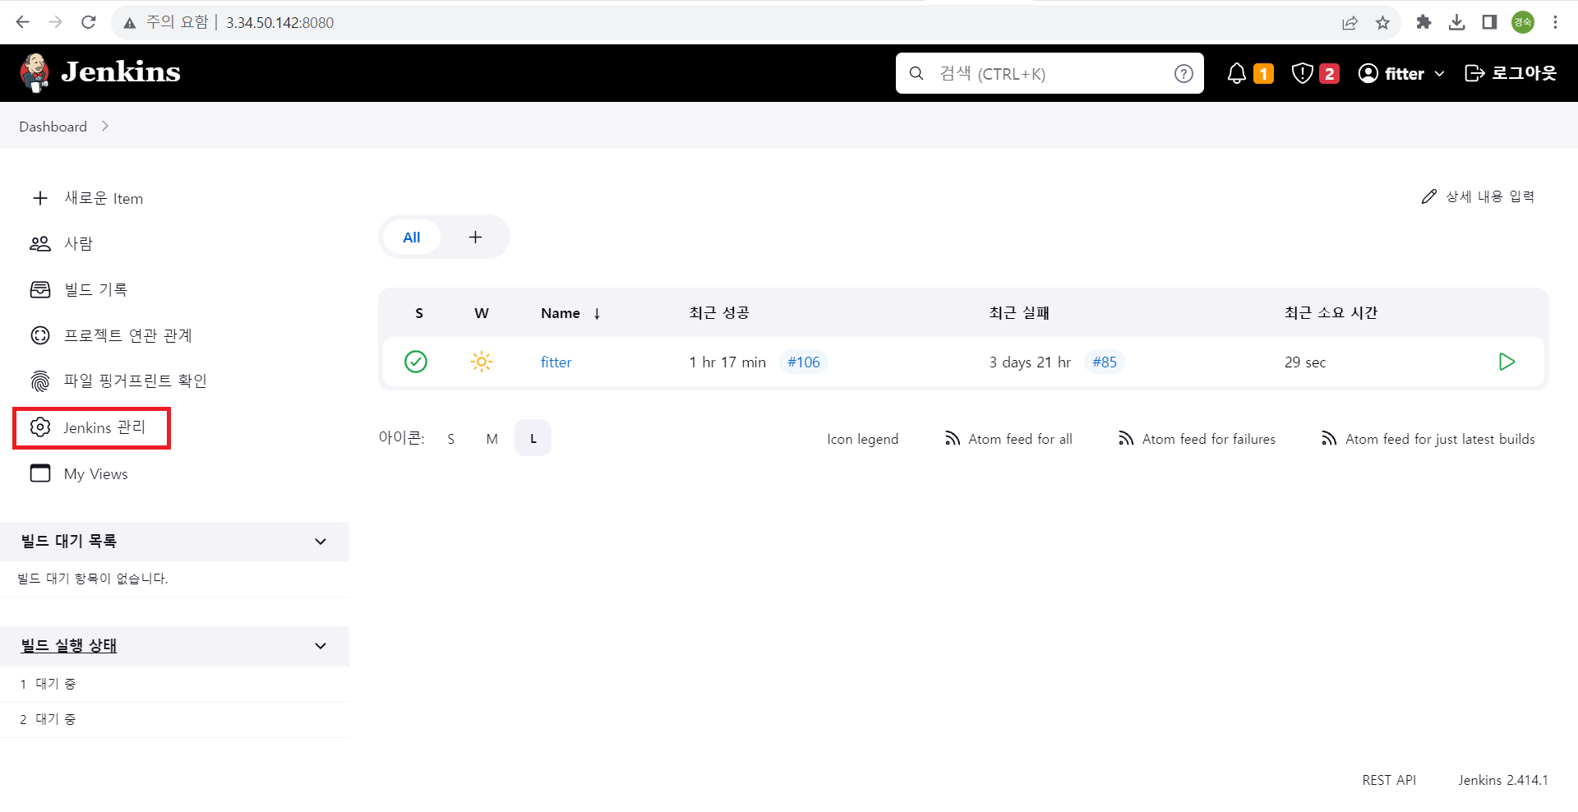The width and height of the screenshot is (1578, 812).
Task: Log out with the 로그아웃 link
Action: point(1511,73)
